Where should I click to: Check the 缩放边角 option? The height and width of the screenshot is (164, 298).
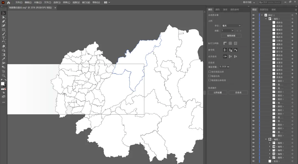tap(210, 76)
